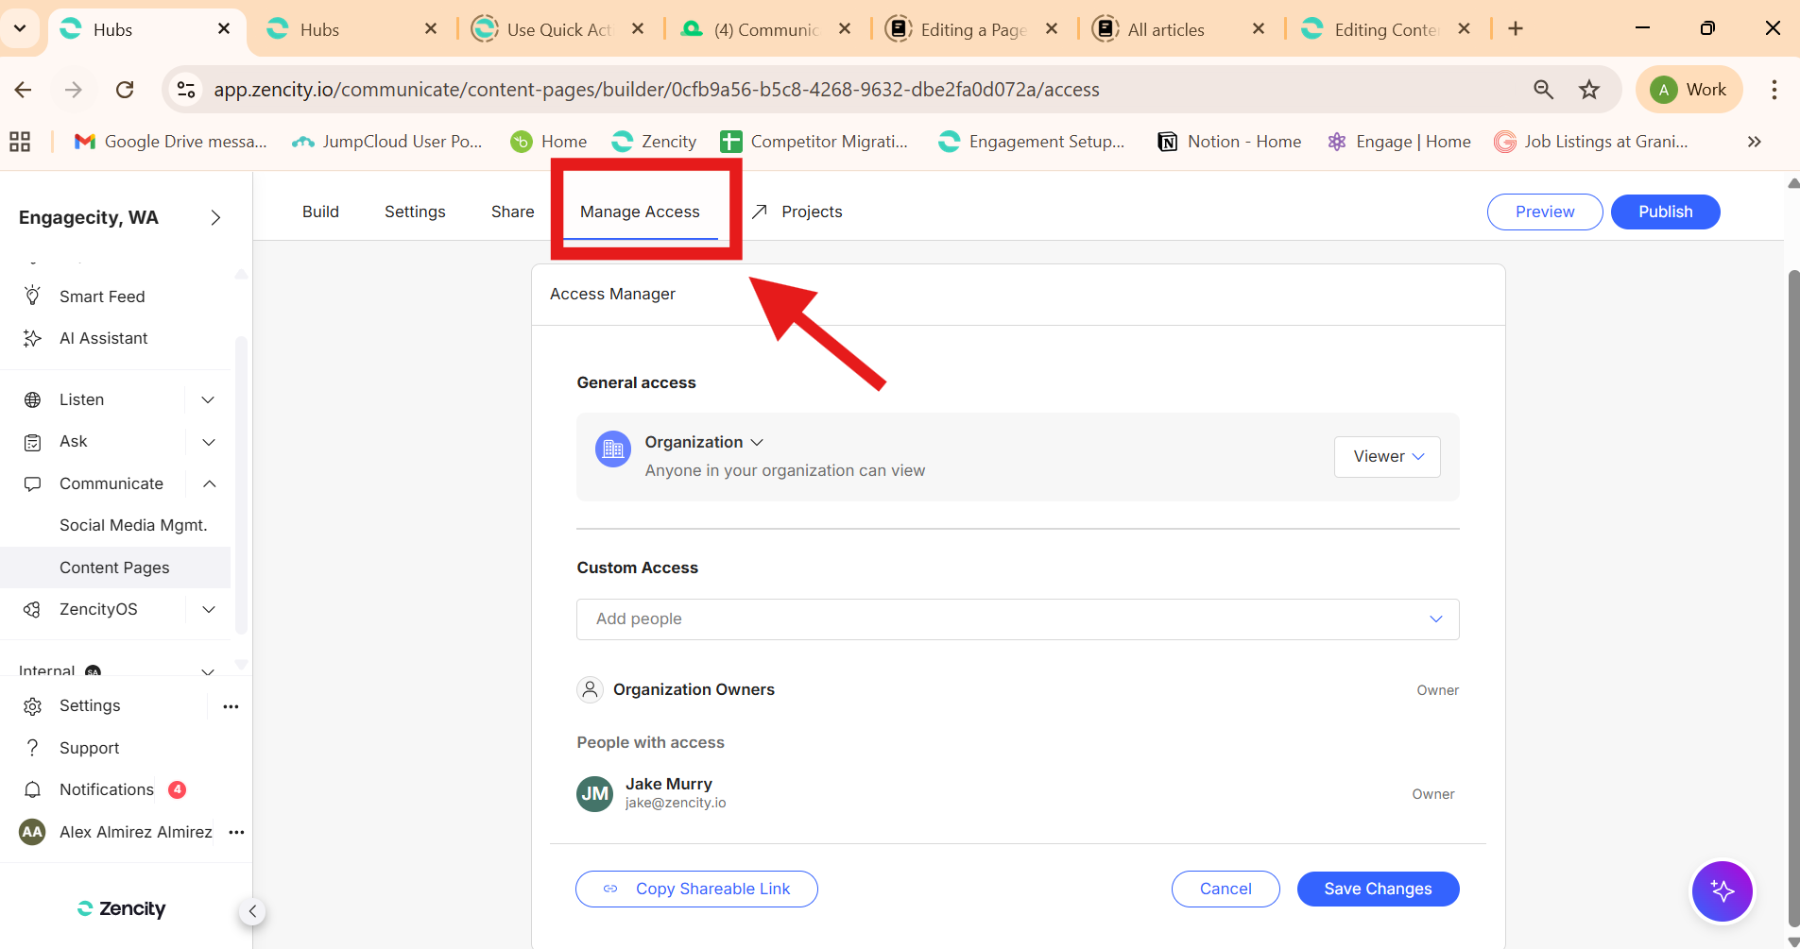This screenshot has height=949, width=1800.
Task: Click the Notifications bell icon
Action: [x=32, y=789]
